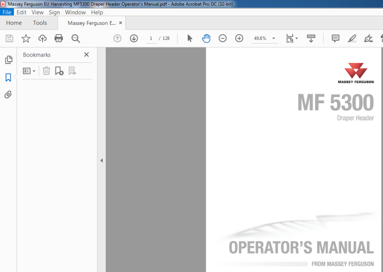
Task: Find current bookmark icon
Action: coord(72,71)
